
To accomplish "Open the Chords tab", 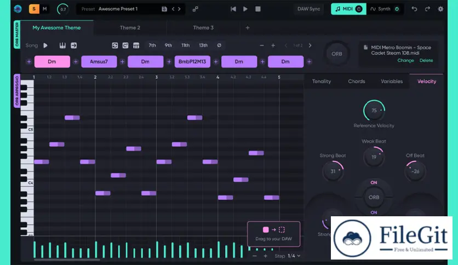I will coord(357,82).
